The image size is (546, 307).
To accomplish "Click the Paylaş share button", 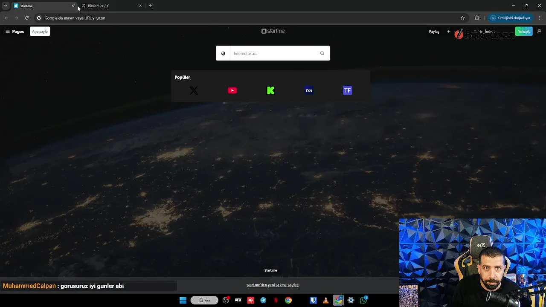I will click(434, 32).
